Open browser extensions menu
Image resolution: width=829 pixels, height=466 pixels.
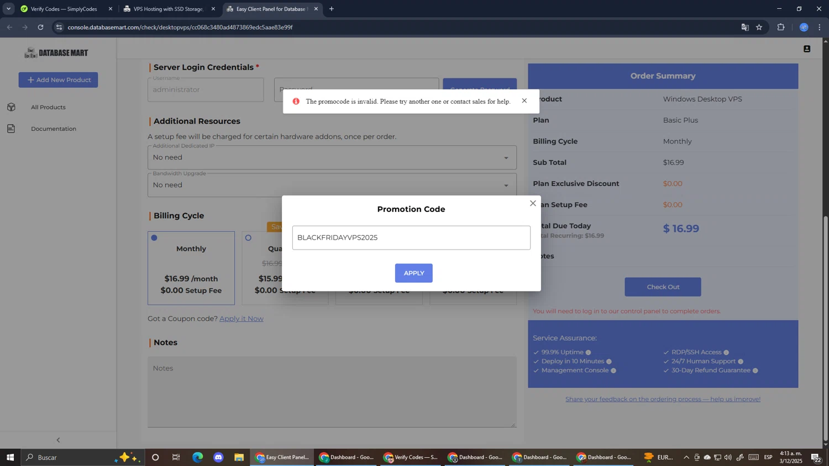point(781,27)
